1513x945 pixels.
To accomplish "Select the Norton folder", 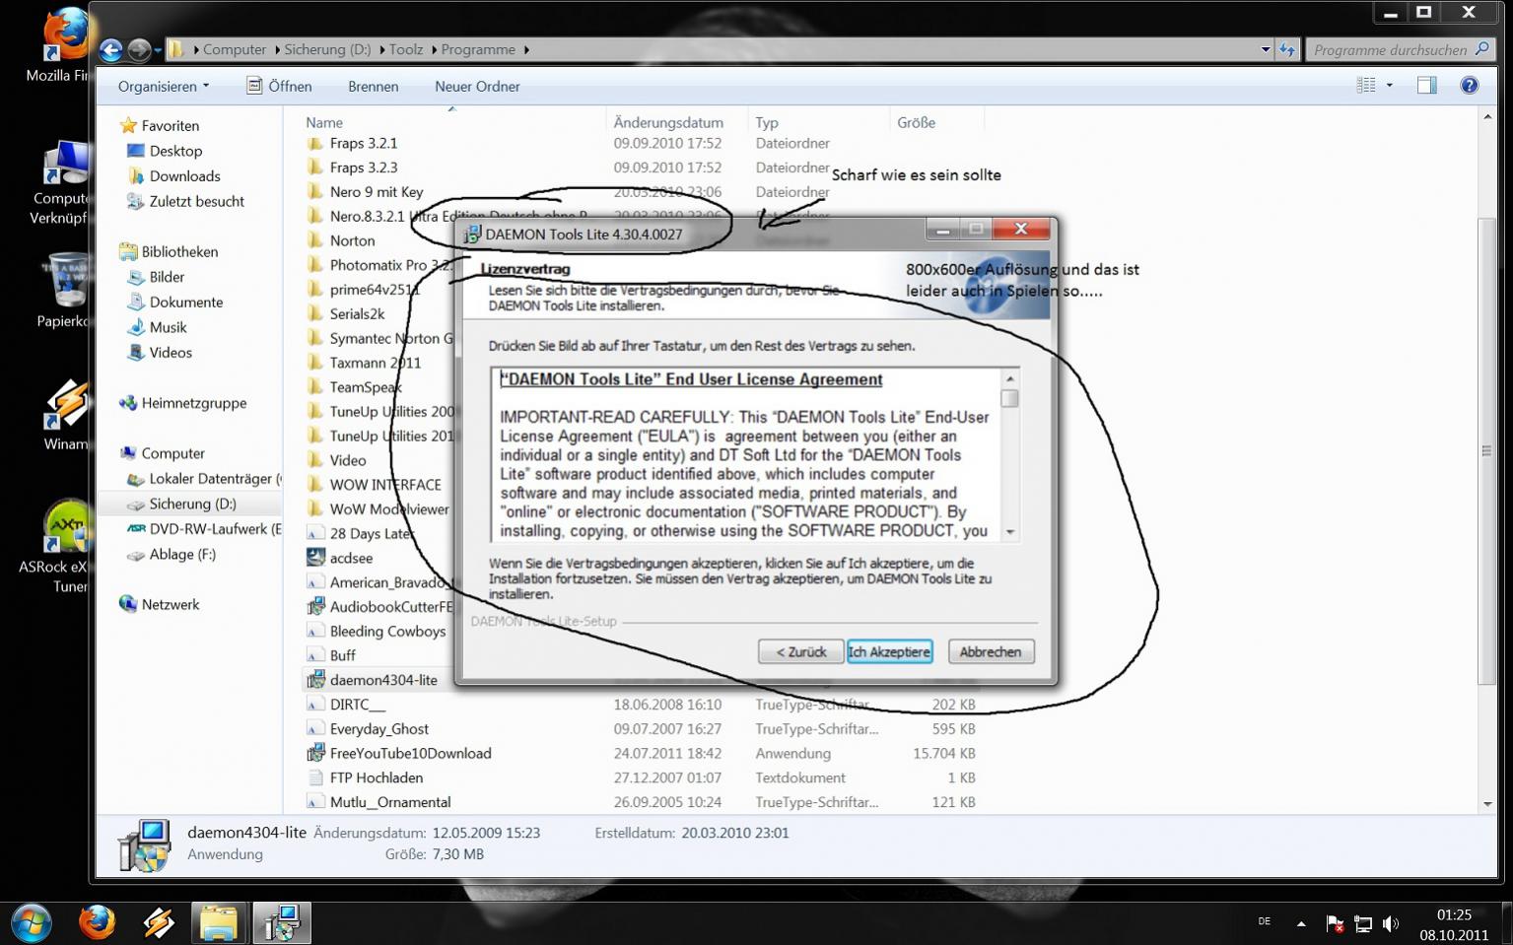I will (x=352, y=240).
